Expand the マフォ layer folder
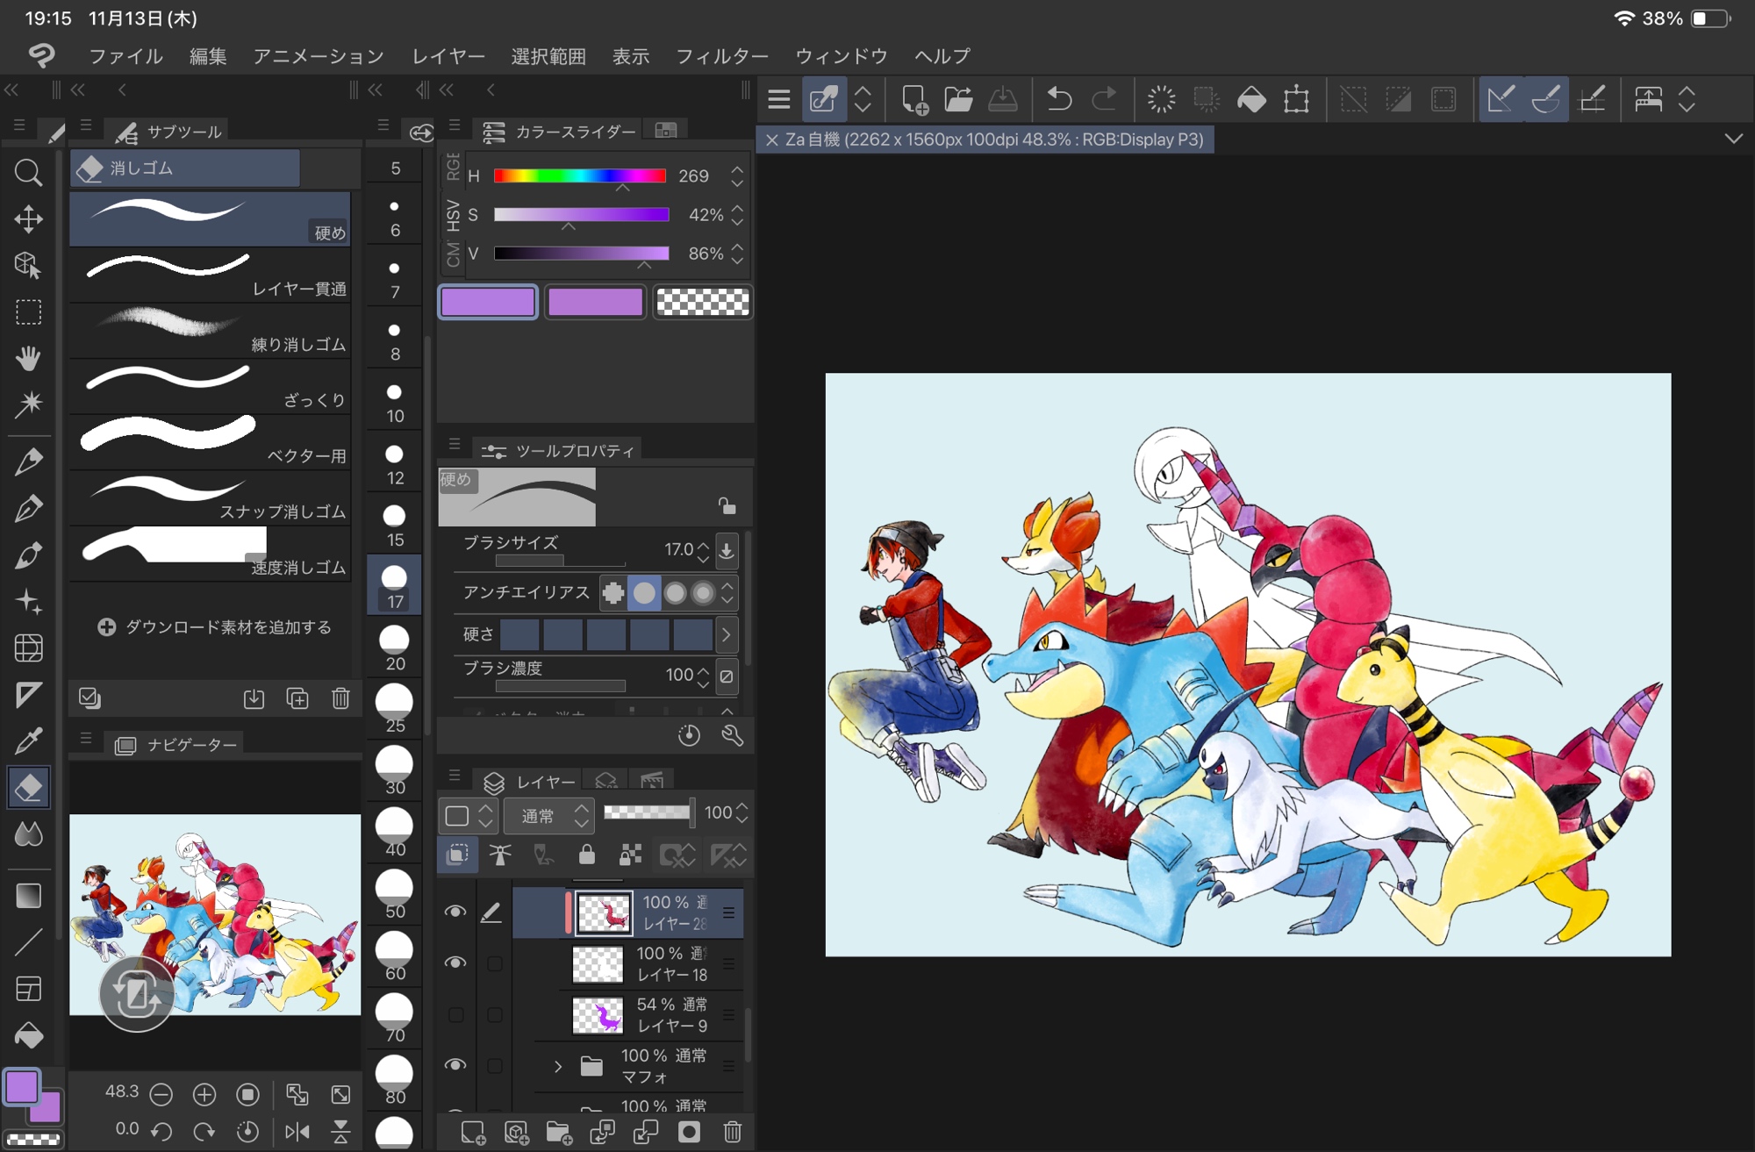Viewport: 1755px width, 1152px height. click(557, 1066)
